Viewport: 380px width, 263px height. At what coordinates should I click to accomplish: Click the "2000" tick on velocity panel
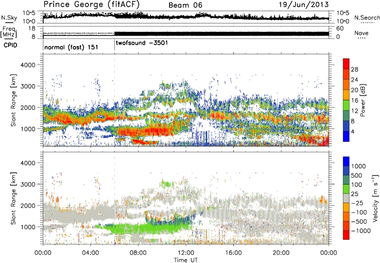(28, 206)
